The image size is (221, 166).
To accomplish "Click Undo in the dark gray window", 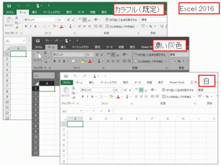I will [47, 41].
